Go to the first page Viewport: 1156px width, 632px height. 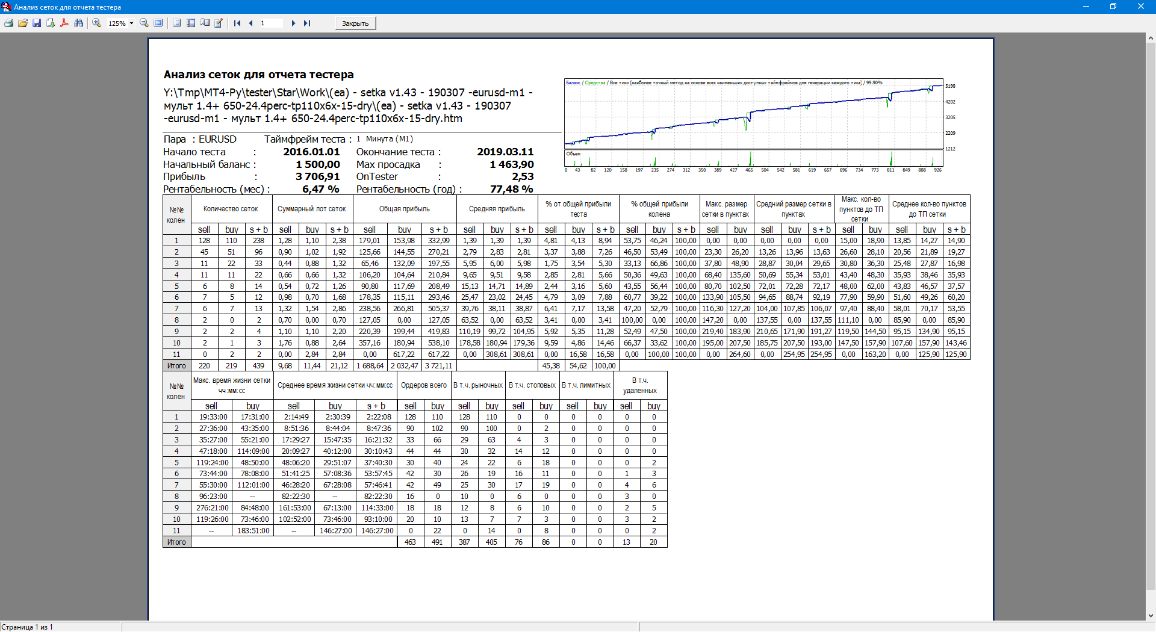[237, 23]
